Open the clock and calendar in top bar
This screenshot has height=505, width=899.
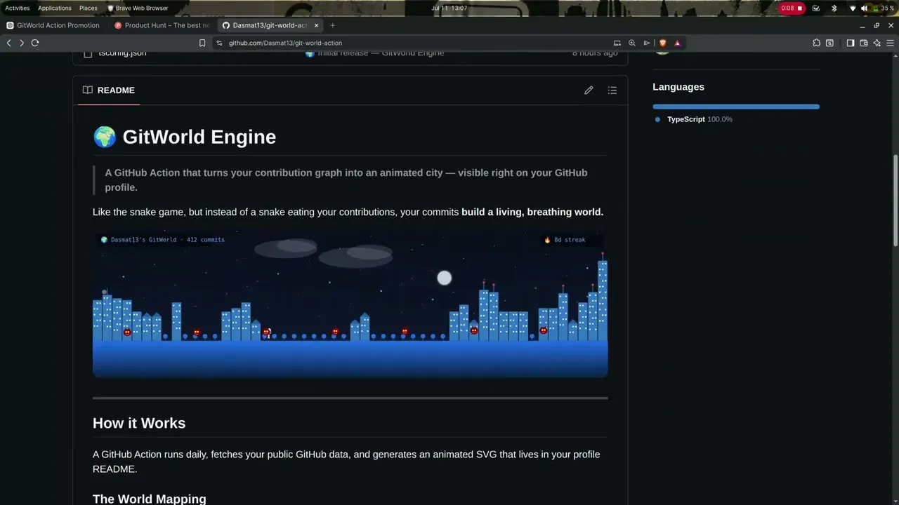pyautogui.click(x=449, y=8)
